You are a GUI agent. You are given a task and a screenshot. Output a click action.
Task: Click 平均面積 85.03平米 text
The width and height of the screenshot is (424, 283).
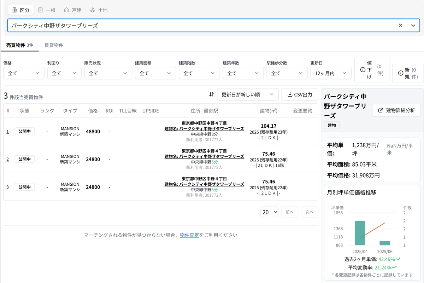[352, 164]
